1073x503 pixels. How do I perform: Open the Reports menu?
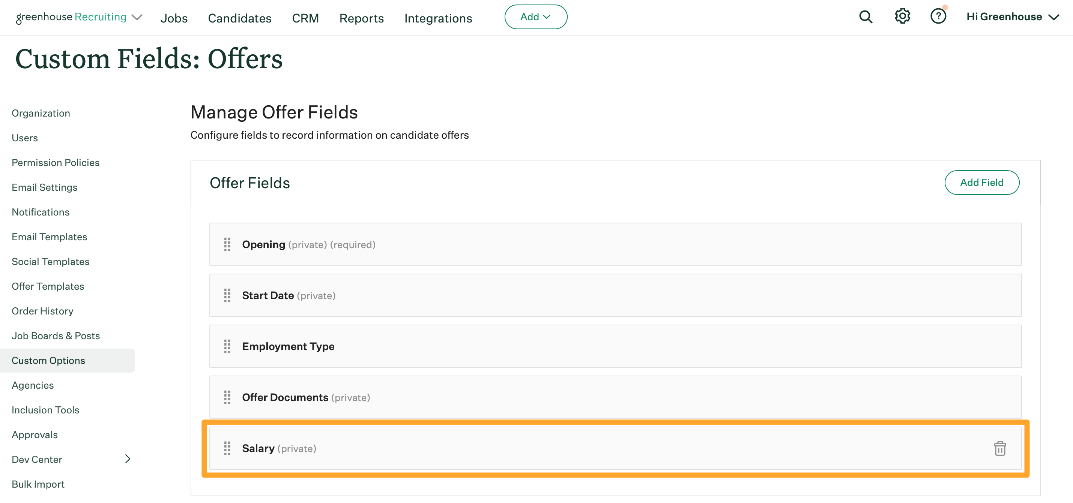[361, 18]
